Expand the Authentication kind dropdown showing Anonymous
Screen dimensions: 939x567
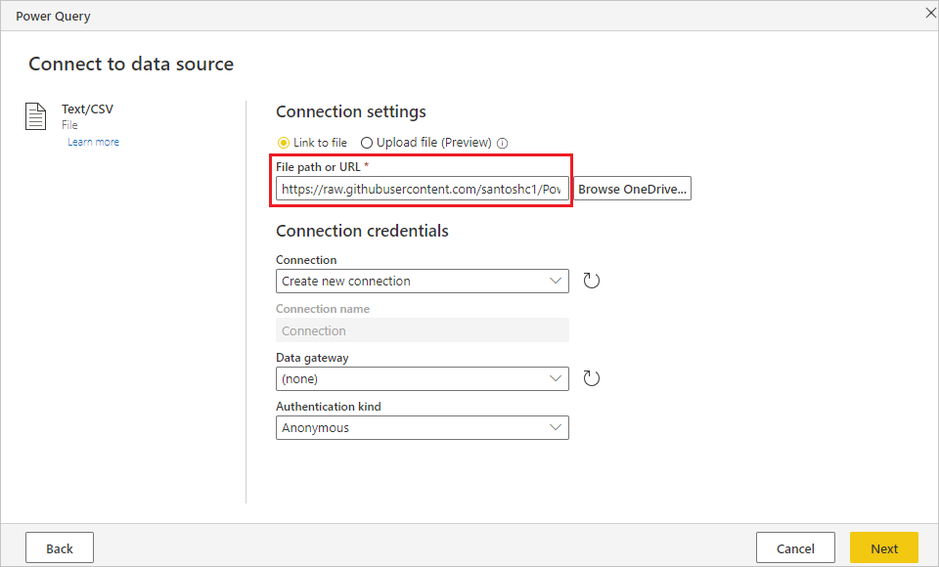[423, 427]
